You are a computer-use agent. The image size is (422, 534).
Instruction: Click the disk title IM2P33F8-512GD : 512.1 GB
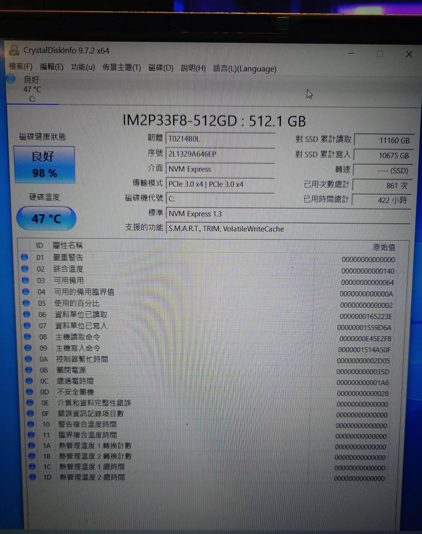[214, 121]
